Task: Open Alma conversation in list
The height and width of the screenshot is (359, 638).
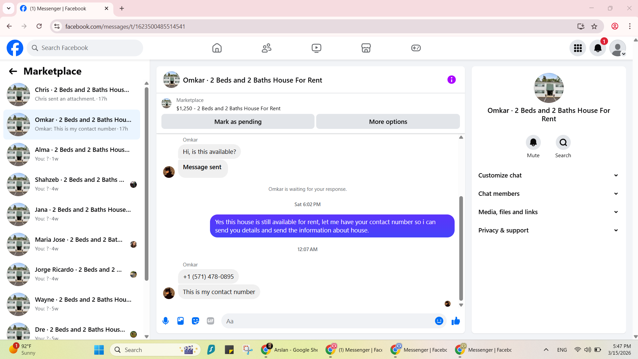Action: point(72,155)
